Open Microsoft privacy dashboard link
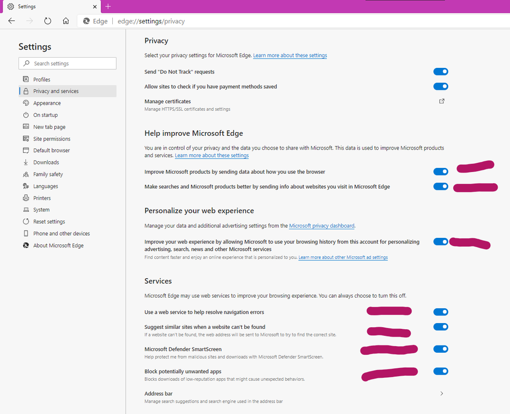 tap(322, 226)
